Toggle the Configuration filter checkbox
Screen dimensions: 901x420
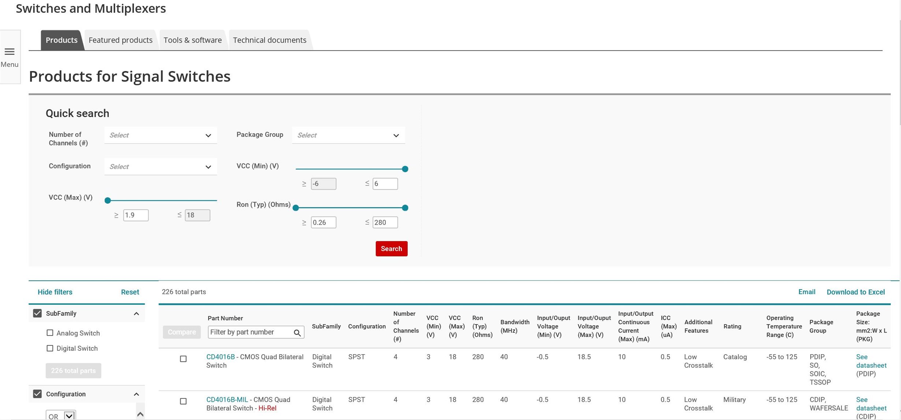click(x=37, y=394)
